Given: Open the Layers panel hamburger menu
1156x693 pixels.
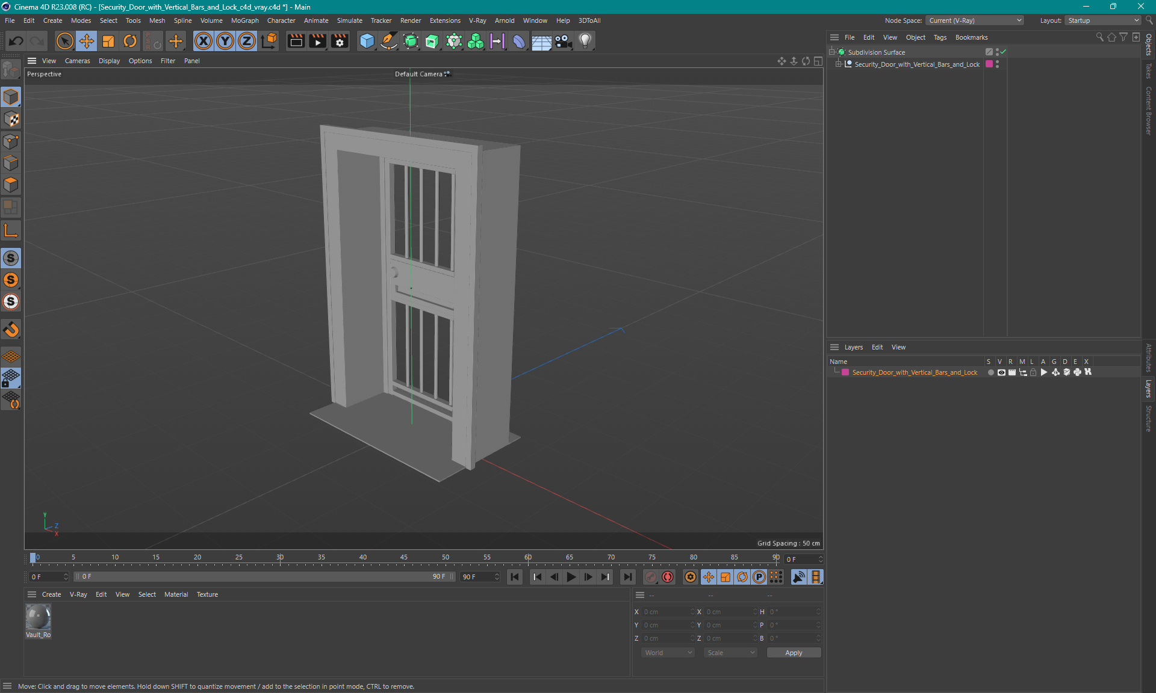Looking at the screenshot, I should [834, 347].
